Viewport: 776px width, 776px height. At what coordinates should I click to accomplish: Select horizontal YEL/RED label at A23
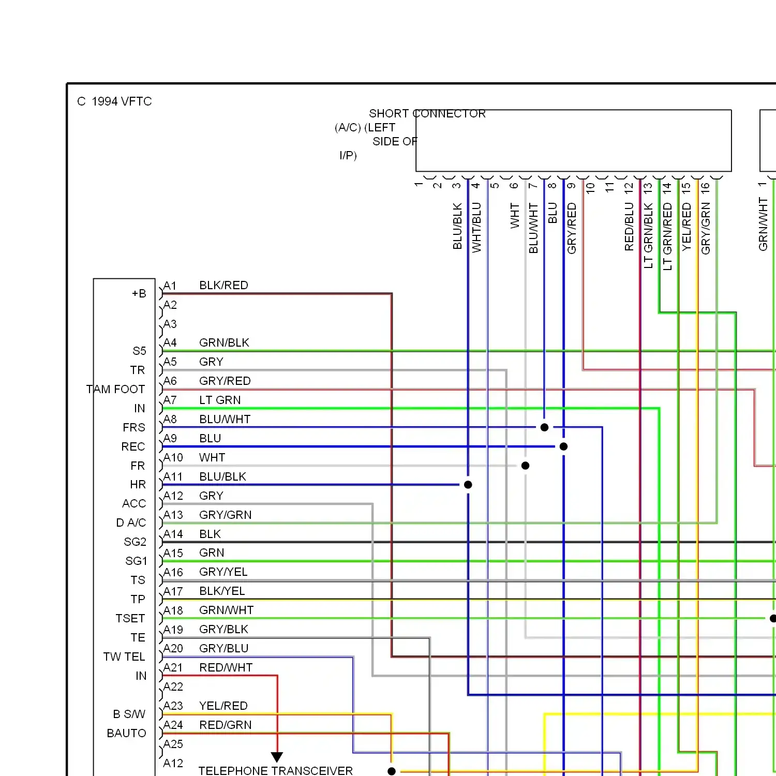[x=223, y=706]
